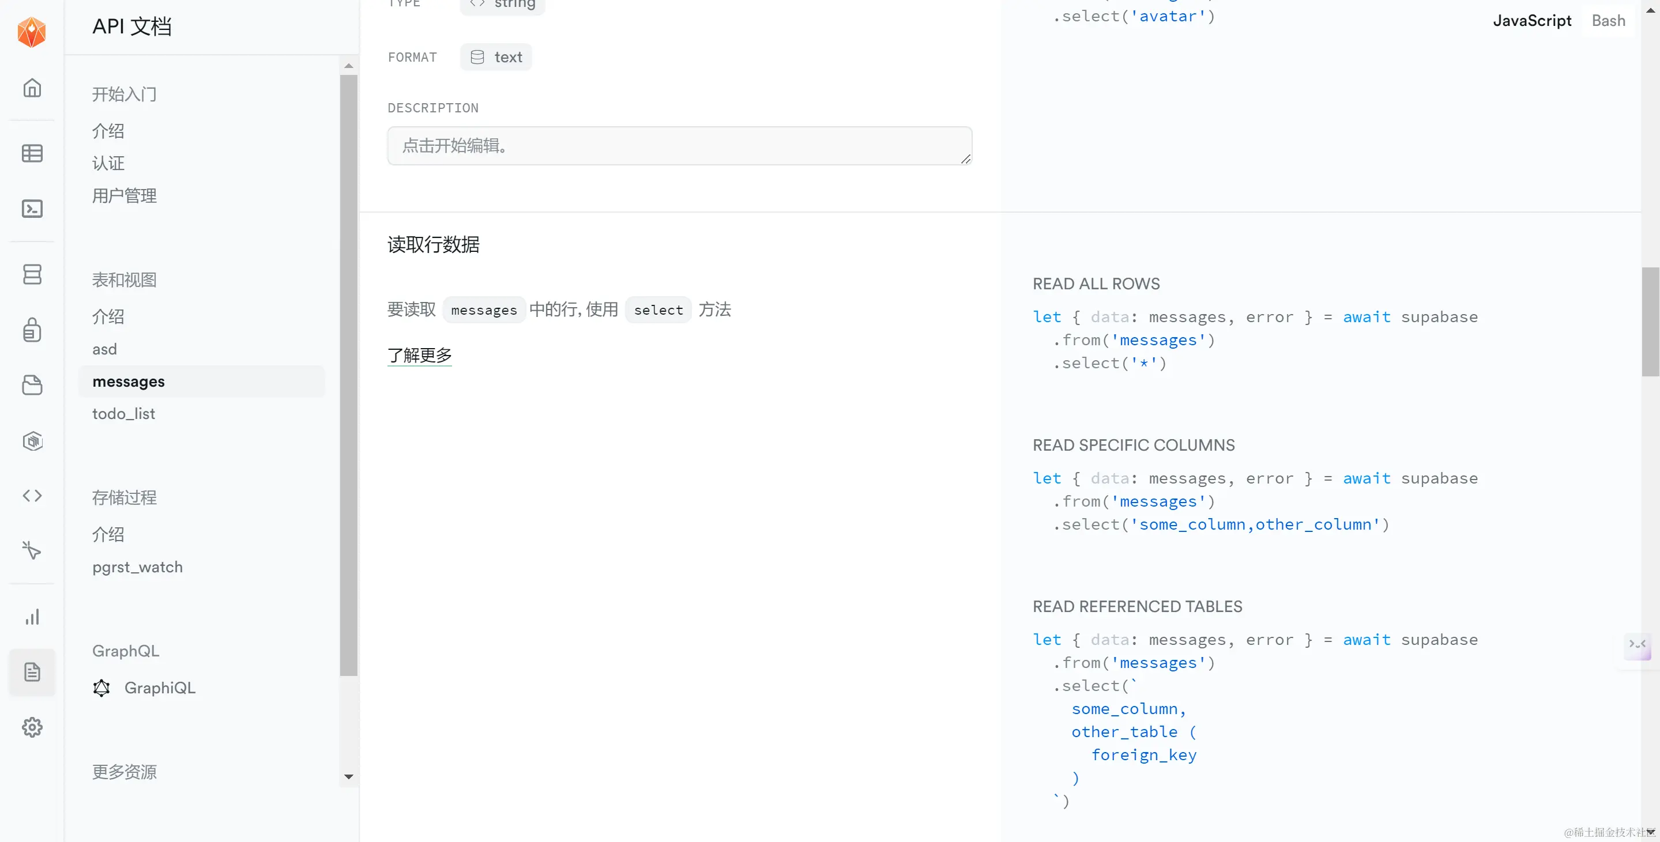This screenshot has height=842, width=1660.
Task: Switch to the JavaScript tab
Action: pos(1532,21)
